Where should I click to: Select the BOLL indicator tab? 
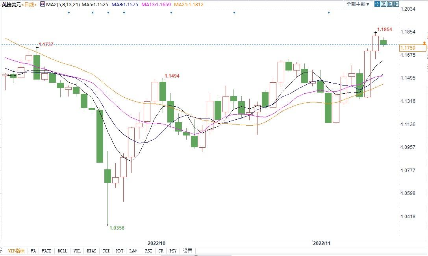[62, 251]
